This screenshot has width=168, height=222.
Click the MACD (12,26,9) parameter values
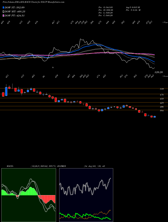tap(46, 166)
